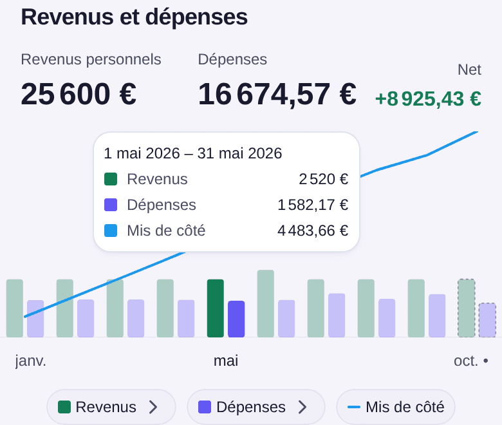Viewport: 502px width, 425px height.
Task: Click the Net amount +8 925,43 €
Action: point(428,99)
